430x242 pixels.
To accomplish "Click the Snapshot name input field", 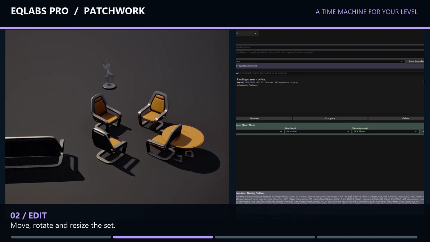I will pos(330,47).
